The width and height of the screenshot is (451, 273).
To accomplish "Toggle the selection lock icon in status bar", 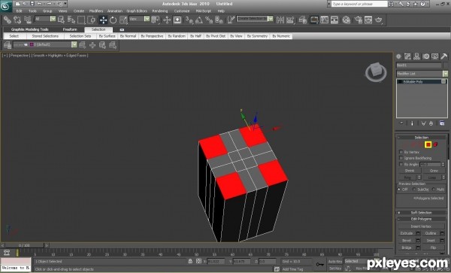I will point(190,261).
